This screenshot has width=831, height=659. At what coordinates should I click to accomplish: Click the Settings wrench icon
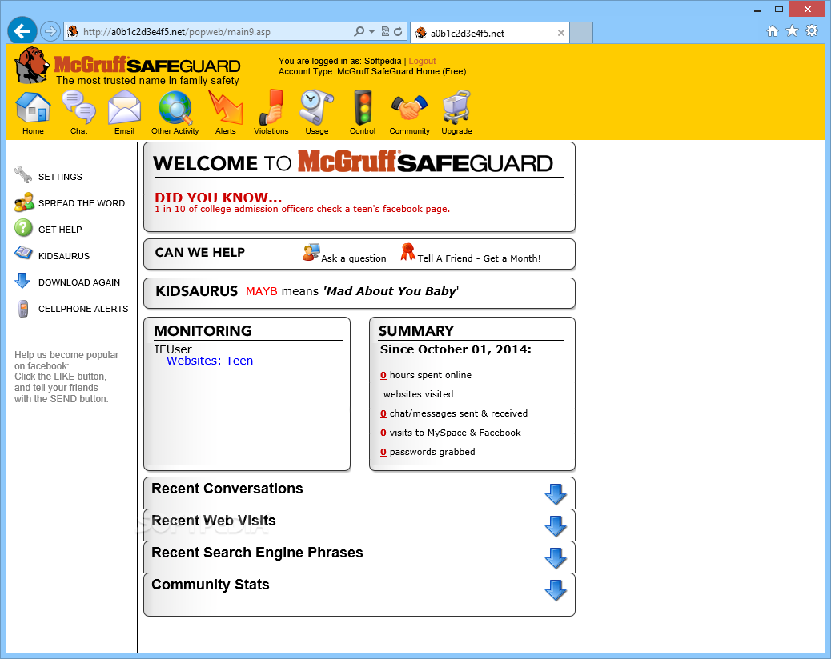23,174
